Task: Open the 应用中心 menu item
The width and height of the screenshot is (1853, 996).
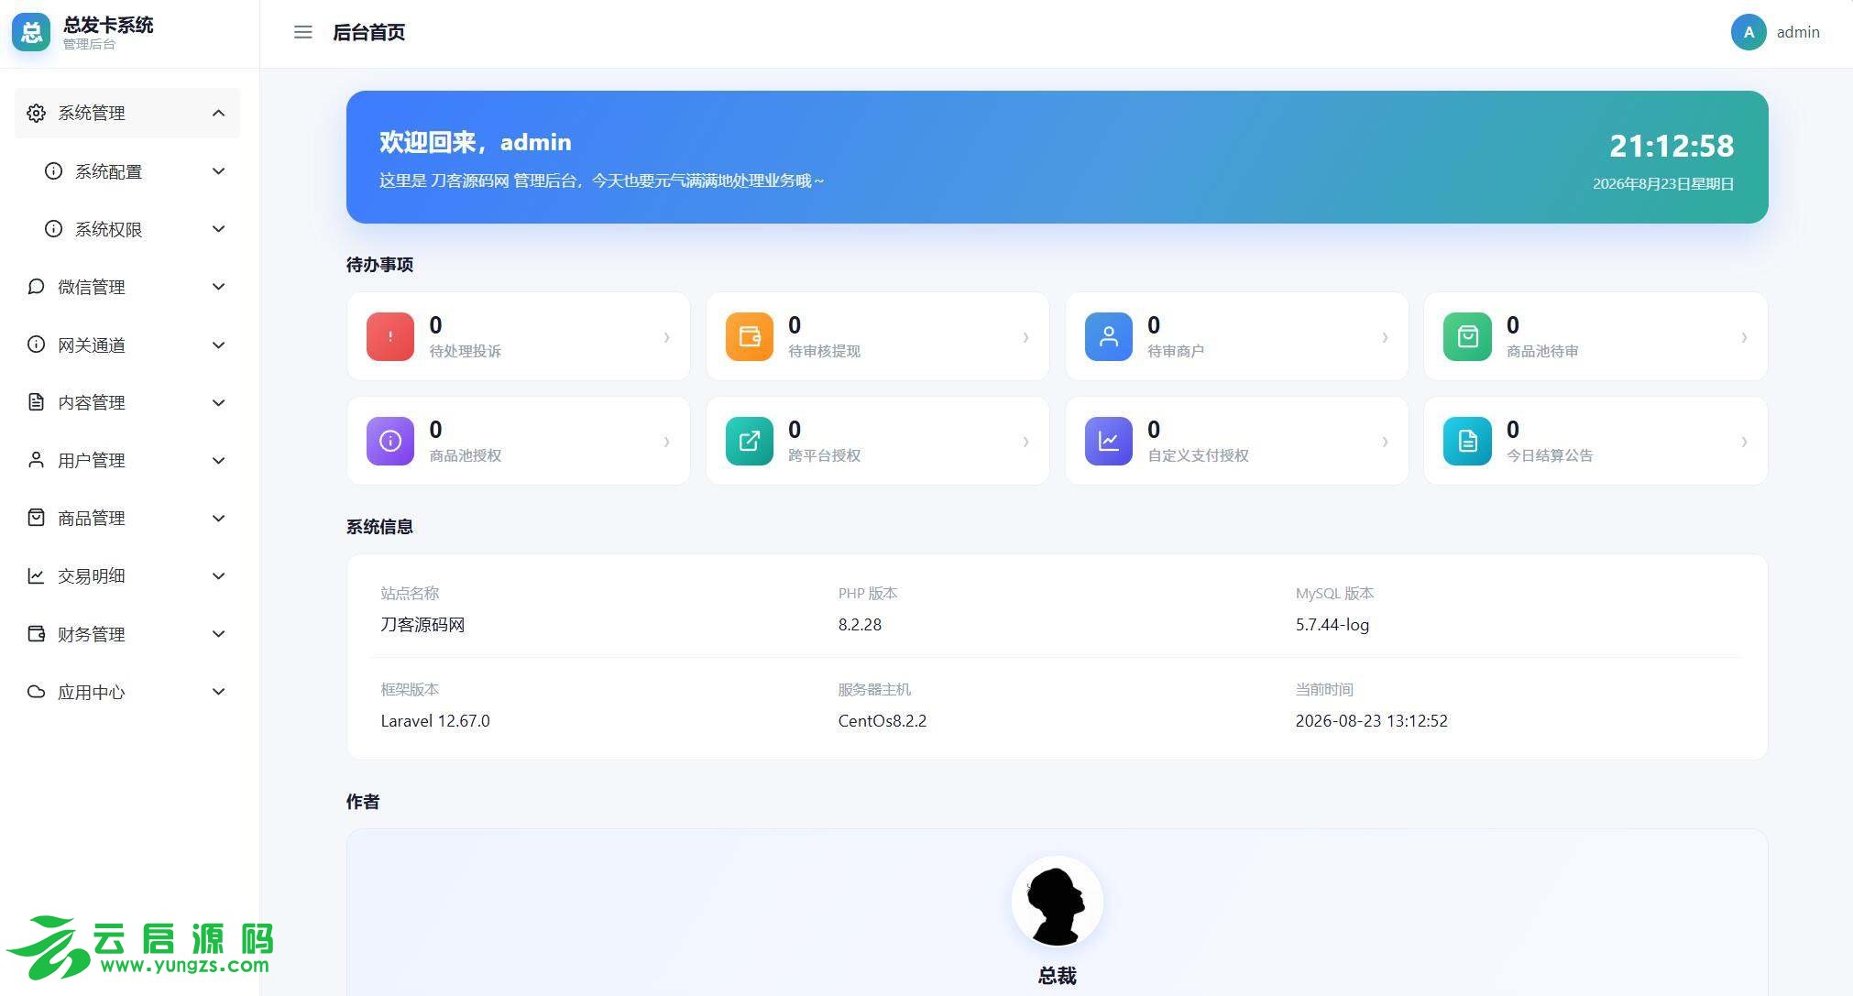Action: tap(127, 692)
